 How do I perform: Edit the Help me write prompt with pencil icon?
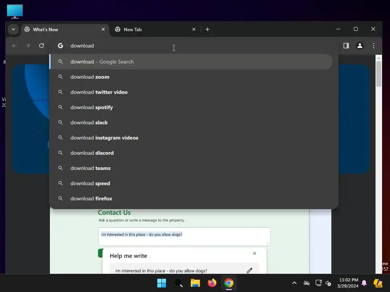tap(249, 270)
